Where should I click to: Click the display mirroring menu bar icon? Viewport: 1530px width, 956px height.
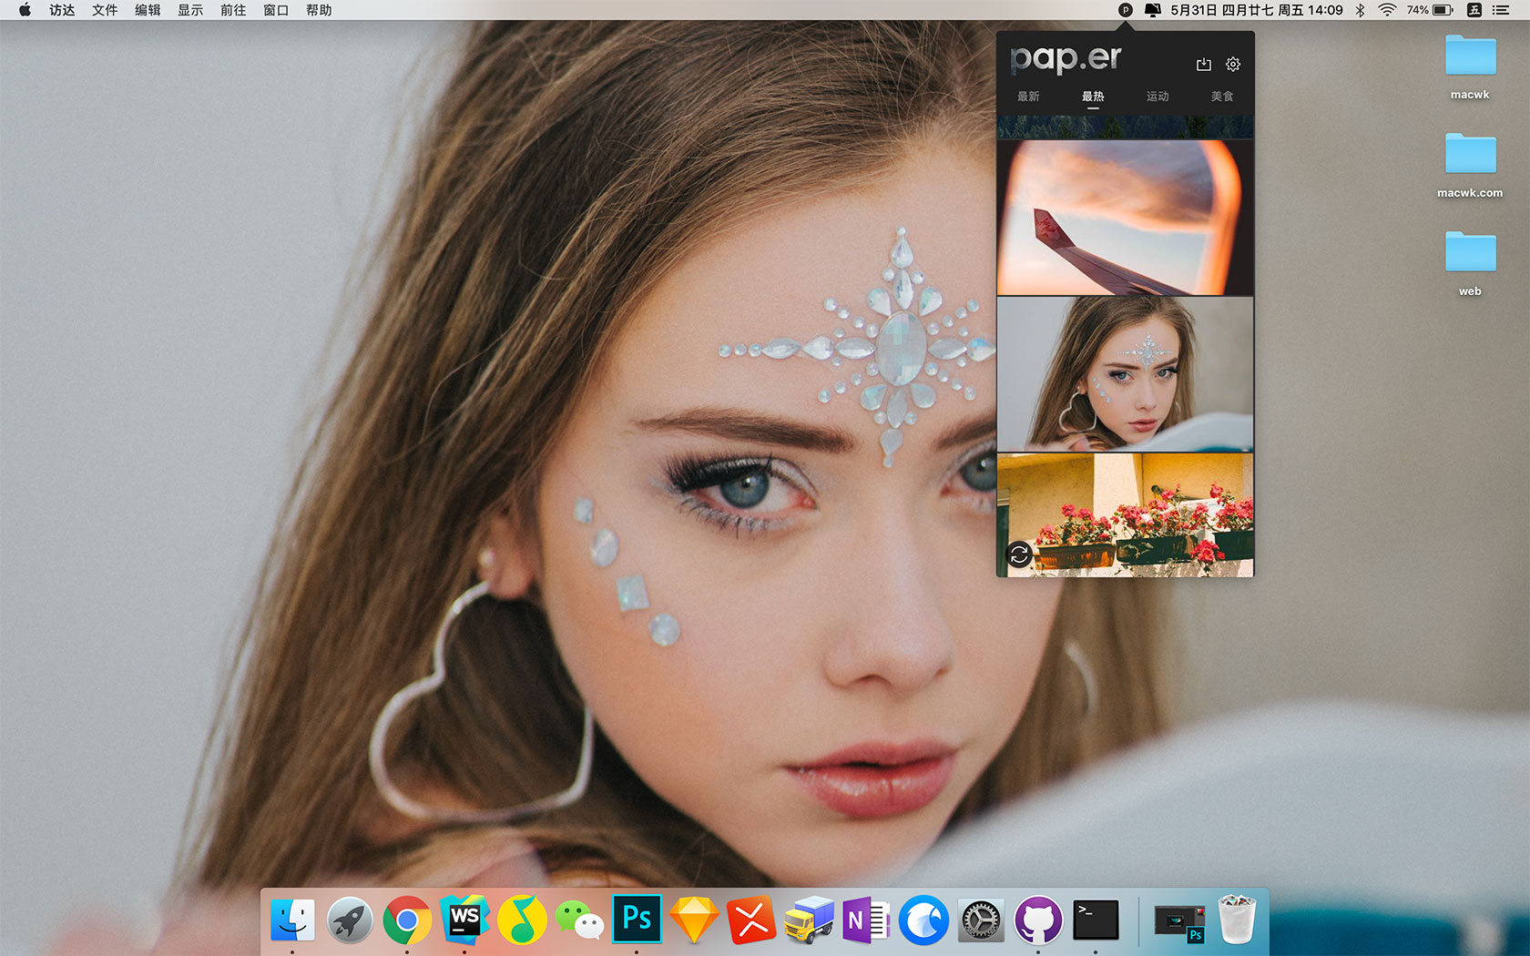click(1152, 10)
